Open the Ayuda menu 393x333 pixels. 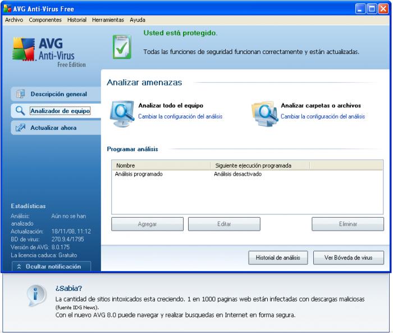[138, 20]
